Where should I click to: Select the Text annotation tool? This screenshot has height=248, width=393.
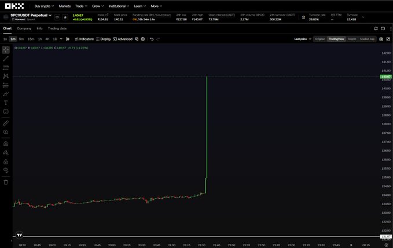pos(6,103)
